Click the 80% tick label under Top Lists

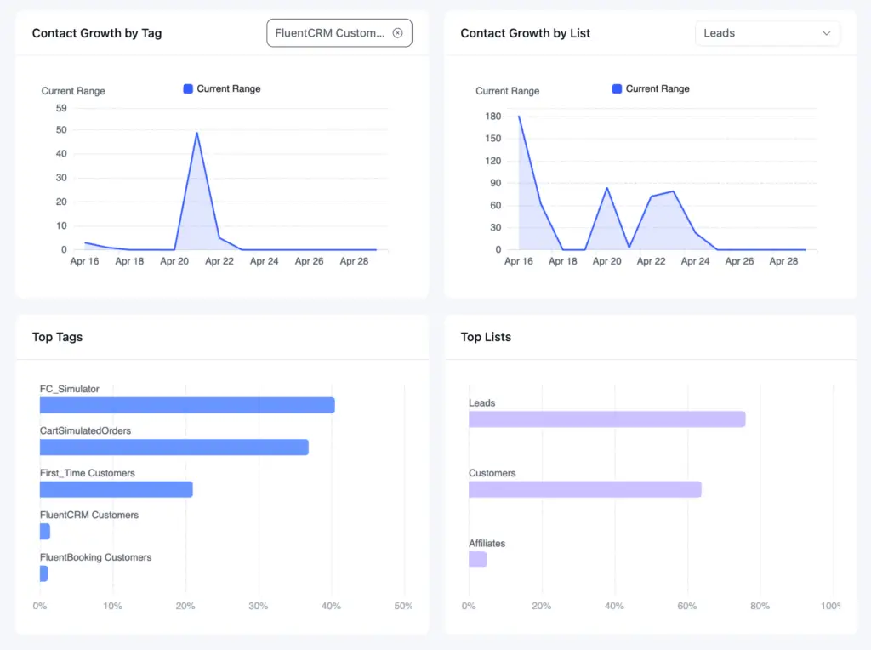tap(760, 606)
